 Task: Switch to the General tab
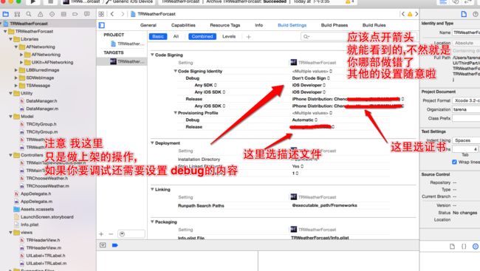pyautogui.click(x=148, y=25)
